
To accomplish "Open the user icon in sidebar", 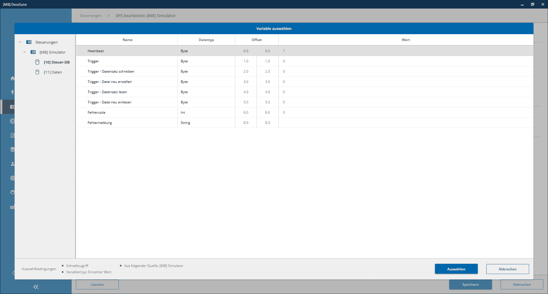I will click(12, 164).
